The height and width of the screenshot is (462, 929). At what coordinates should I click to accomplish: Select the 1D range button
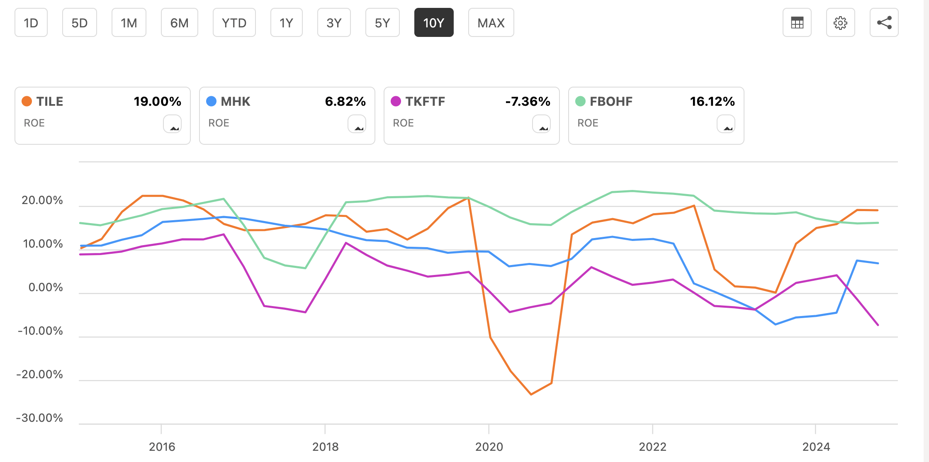(x=31, y=23)
